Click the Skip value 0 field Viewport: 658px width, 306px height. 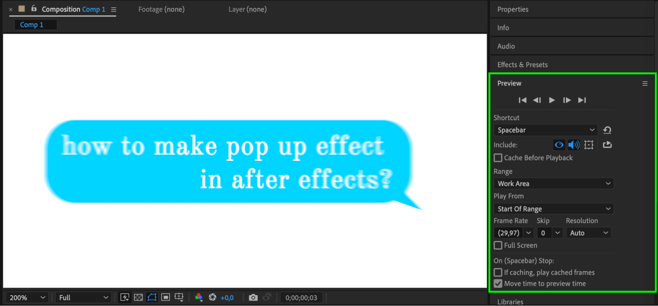544,233
